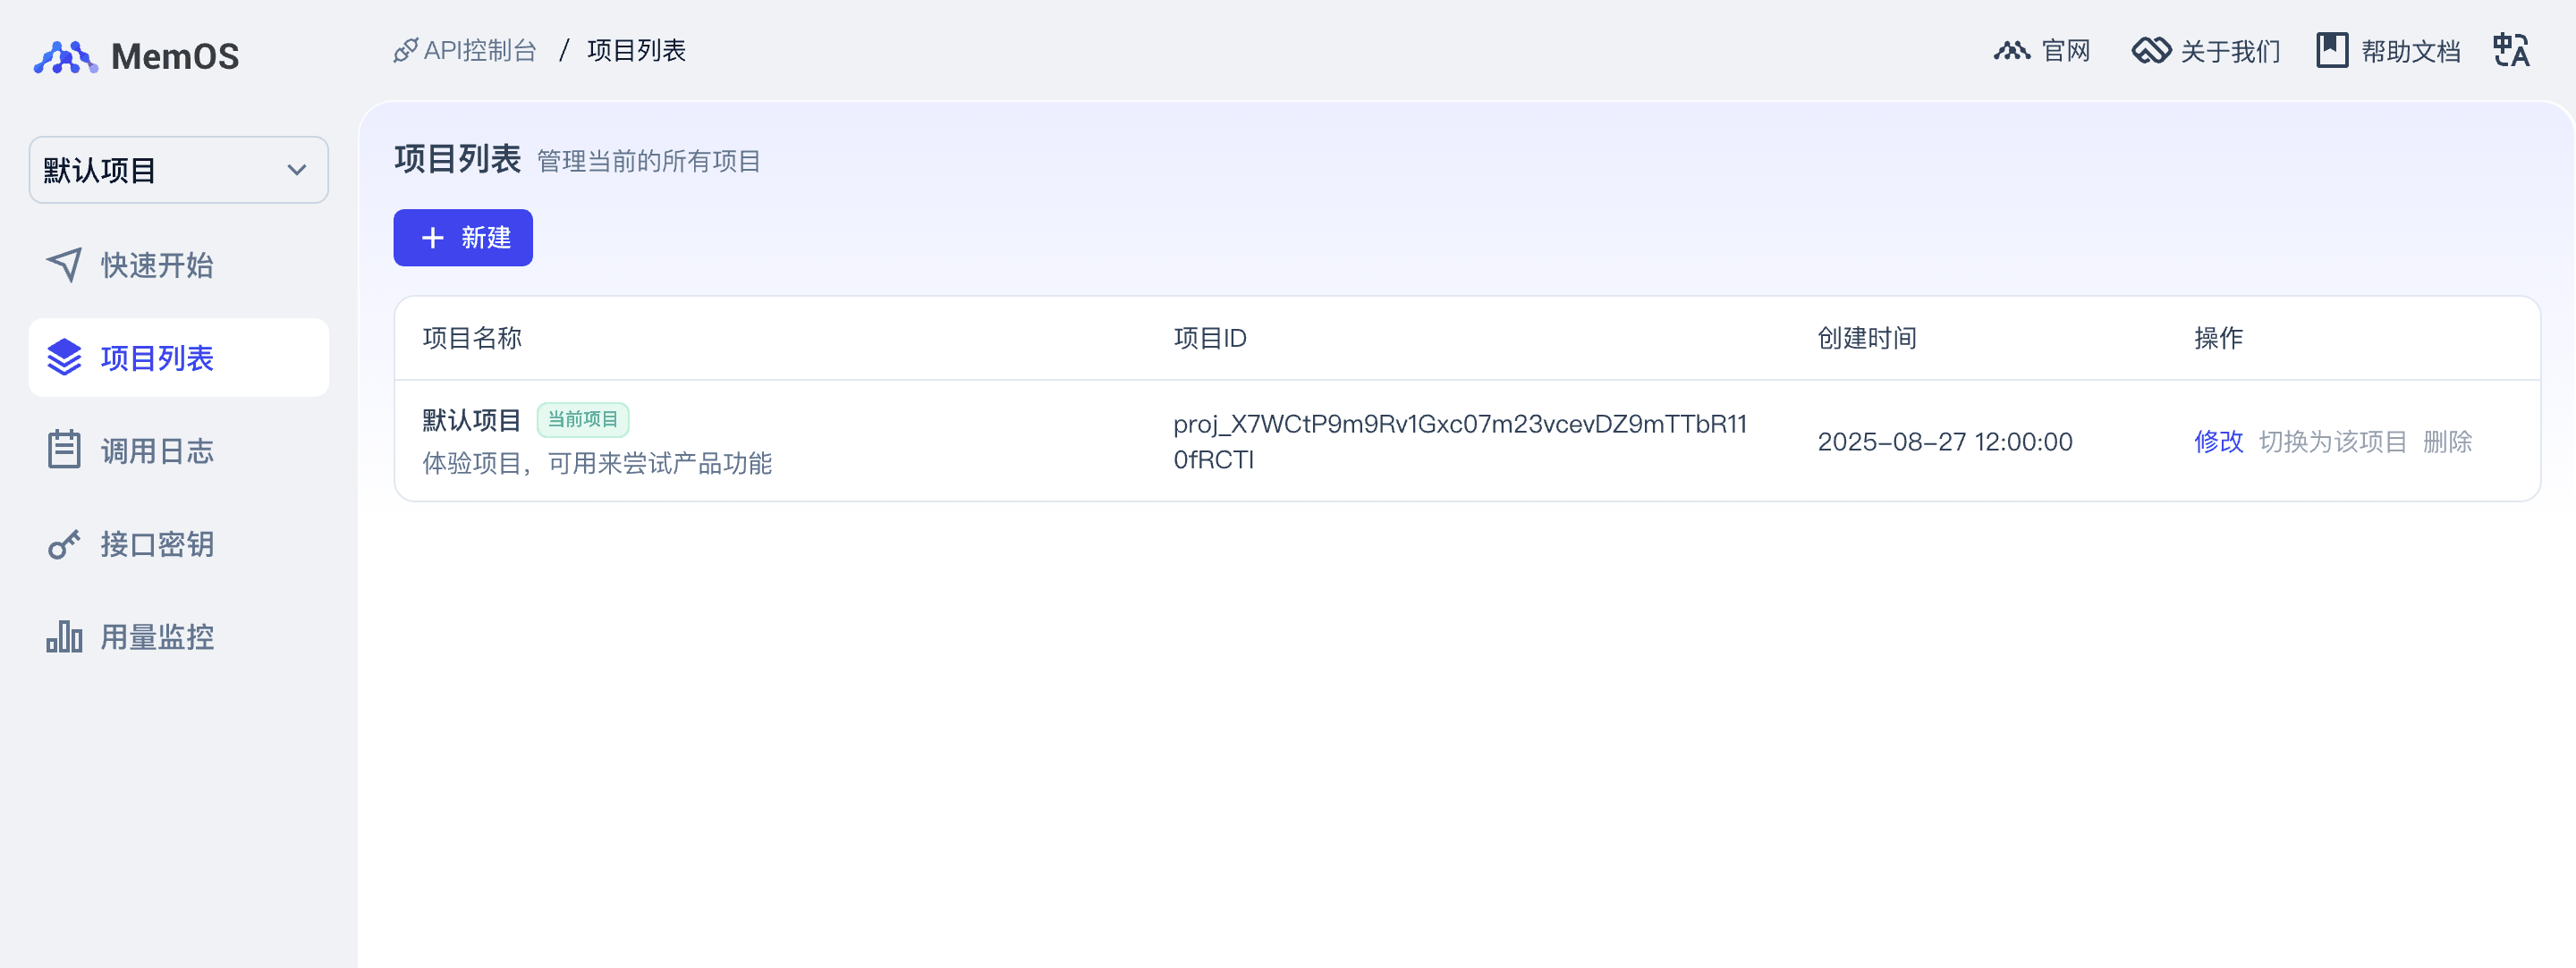Click the 当前项目 green tag badge
2576x968 pixels.
point(582,419)
